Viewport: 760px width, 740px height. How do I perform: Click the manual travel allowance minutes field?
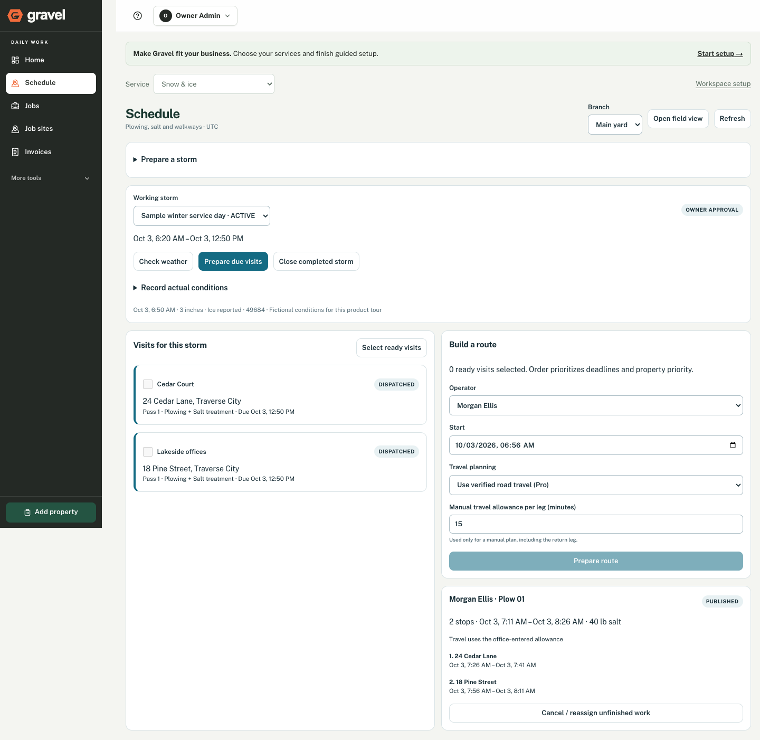point(596,524)
